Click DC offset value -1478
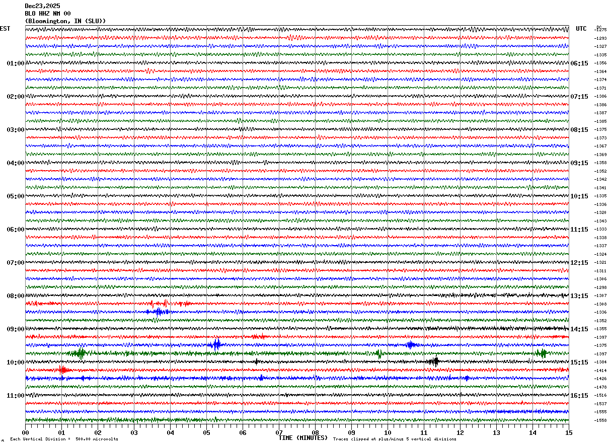The image size is (609, 446). [600, 387]
